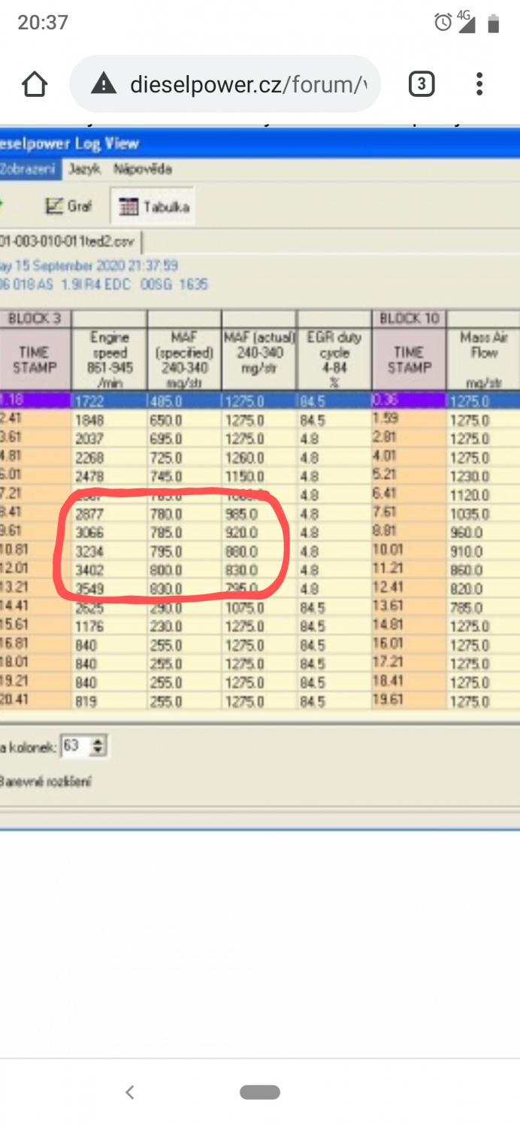Open the Nápověda help menu
The width and height of the screenshot is (520, 1127).
click(143, 169)
